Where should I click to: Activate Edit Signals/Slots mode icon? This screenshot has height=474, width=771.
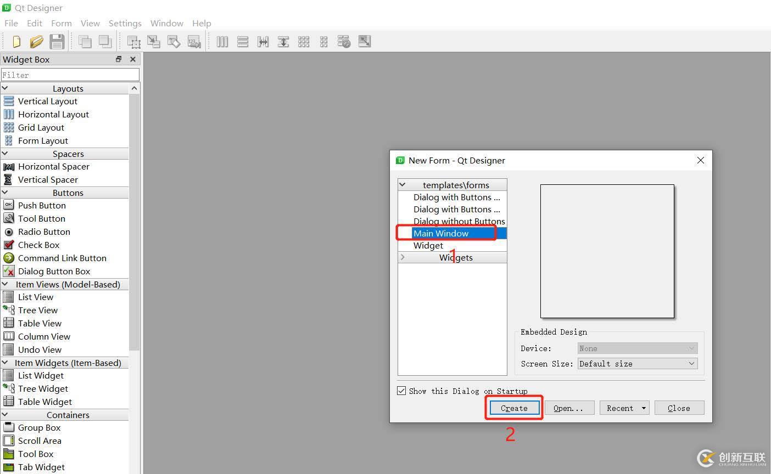(154, 41)
